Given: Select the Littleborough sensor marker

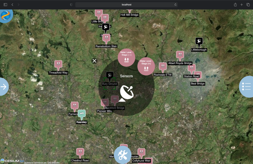Looking at the screenshot, I should pos(199,42).
